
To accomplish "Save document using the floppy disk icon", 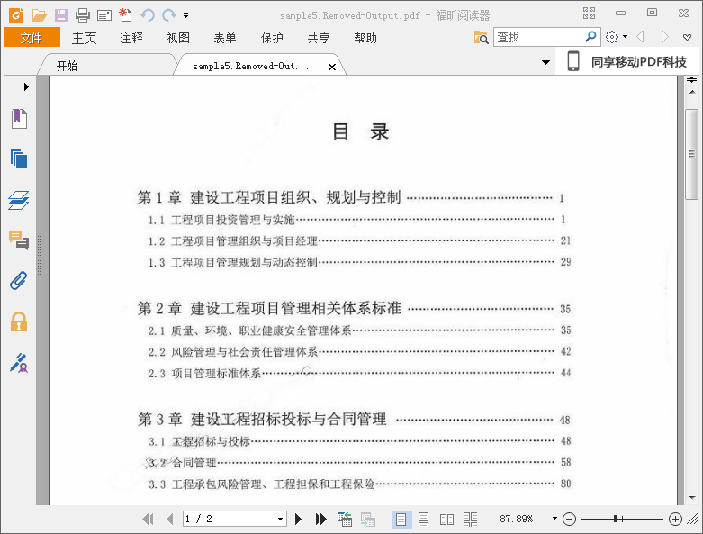I will tap(61, 15).
